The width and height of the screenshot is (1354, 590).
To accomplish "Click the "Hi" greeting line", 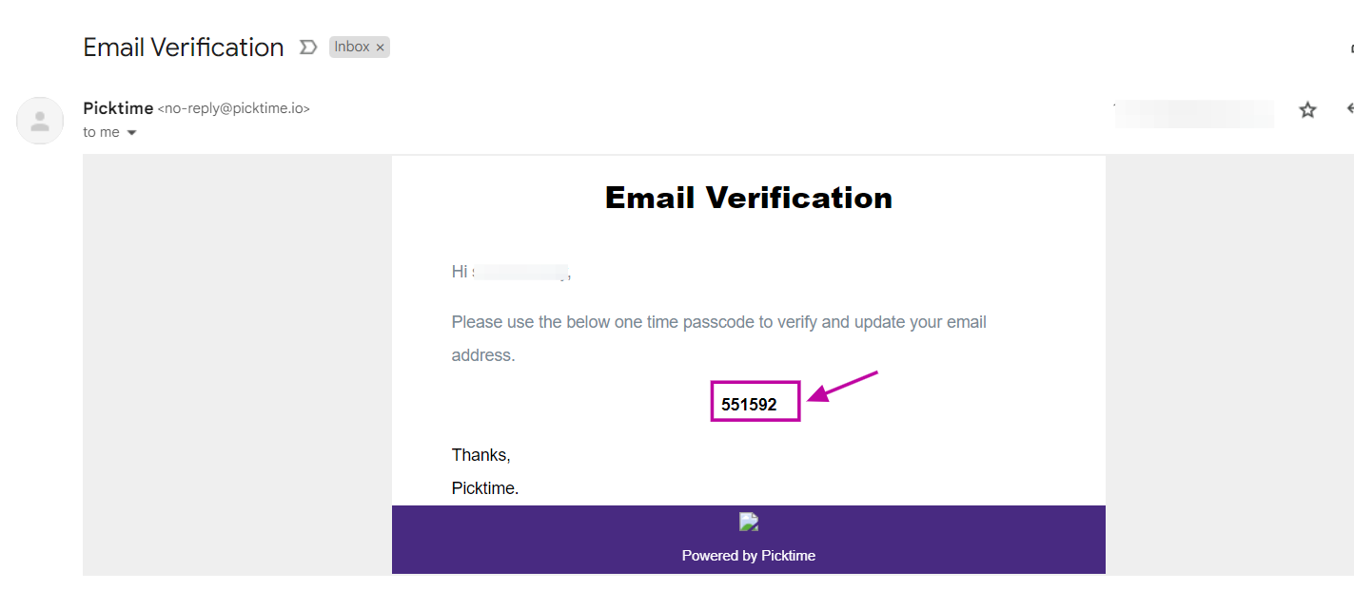I will pos(461,272).
